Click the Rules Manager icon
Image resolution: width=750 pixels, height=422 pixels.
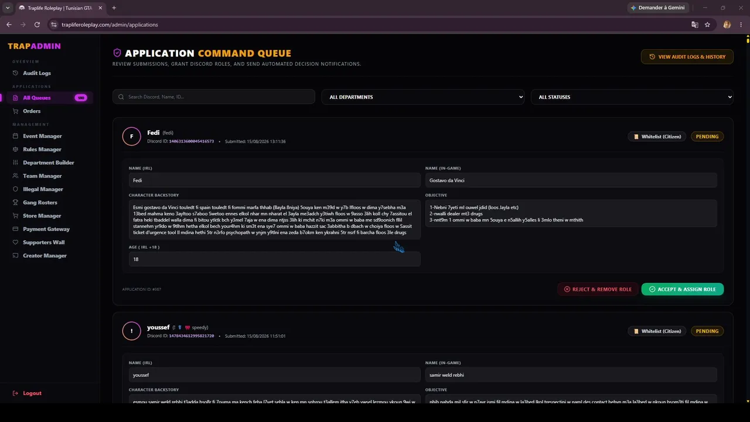click(x=16, y=149)
